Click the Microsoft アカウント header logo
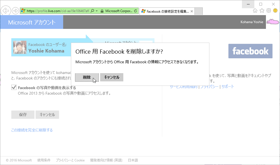280x165 pixels. [x=32, y=22]
